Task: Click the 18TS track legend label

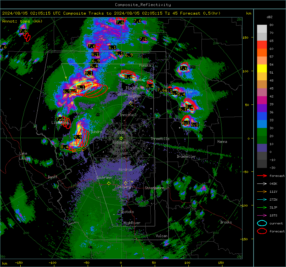Action: pos(273,216)
